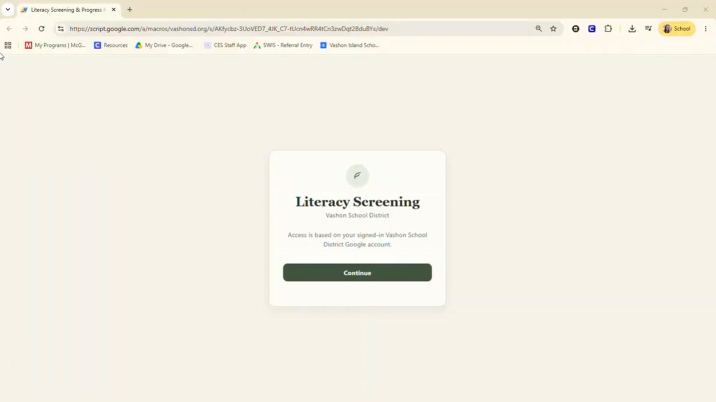Minimize the browser window
Image resolution: width=716 pixels, height=402 pixels.
tap(665, 9)
